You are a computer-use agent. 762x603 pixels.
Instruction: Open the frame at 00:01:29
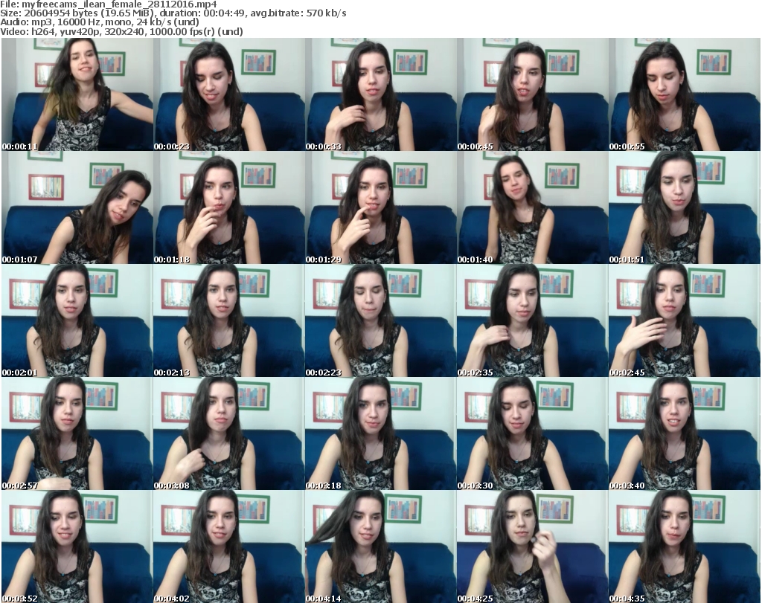380,207
